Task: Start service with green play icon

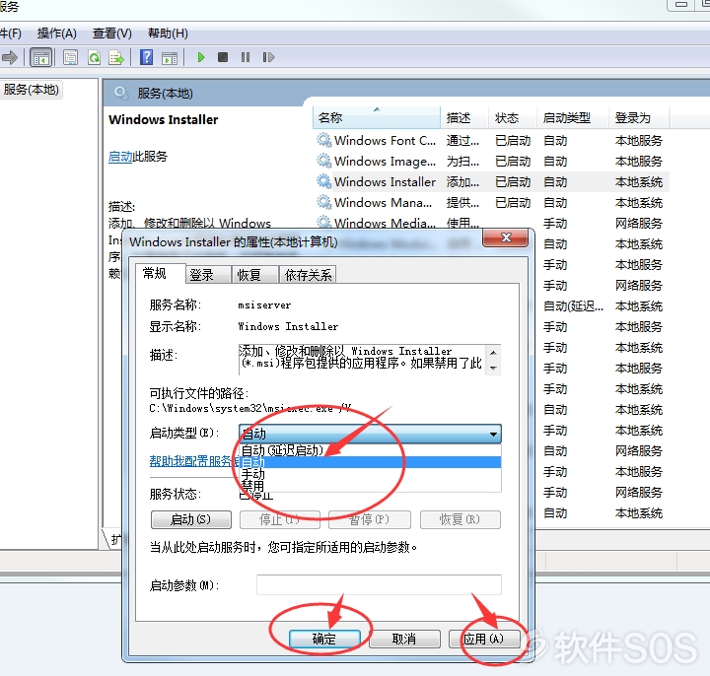Action: (201, 57)
